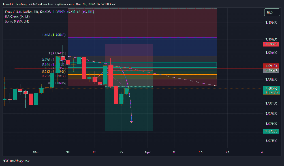Open the USD currency selector button
The width and height of the screenshot is (284, 166).
coord(272,12)
